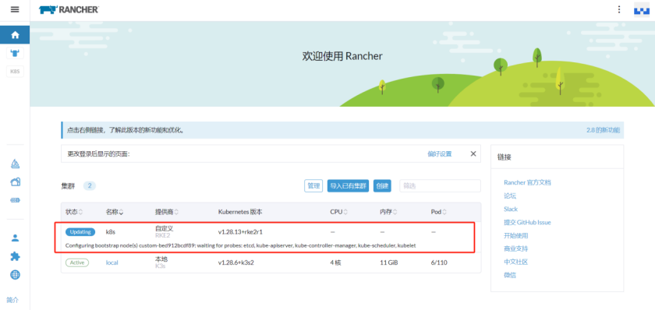
Task: Sort clusters by Pod column
Action: point(438,212)
